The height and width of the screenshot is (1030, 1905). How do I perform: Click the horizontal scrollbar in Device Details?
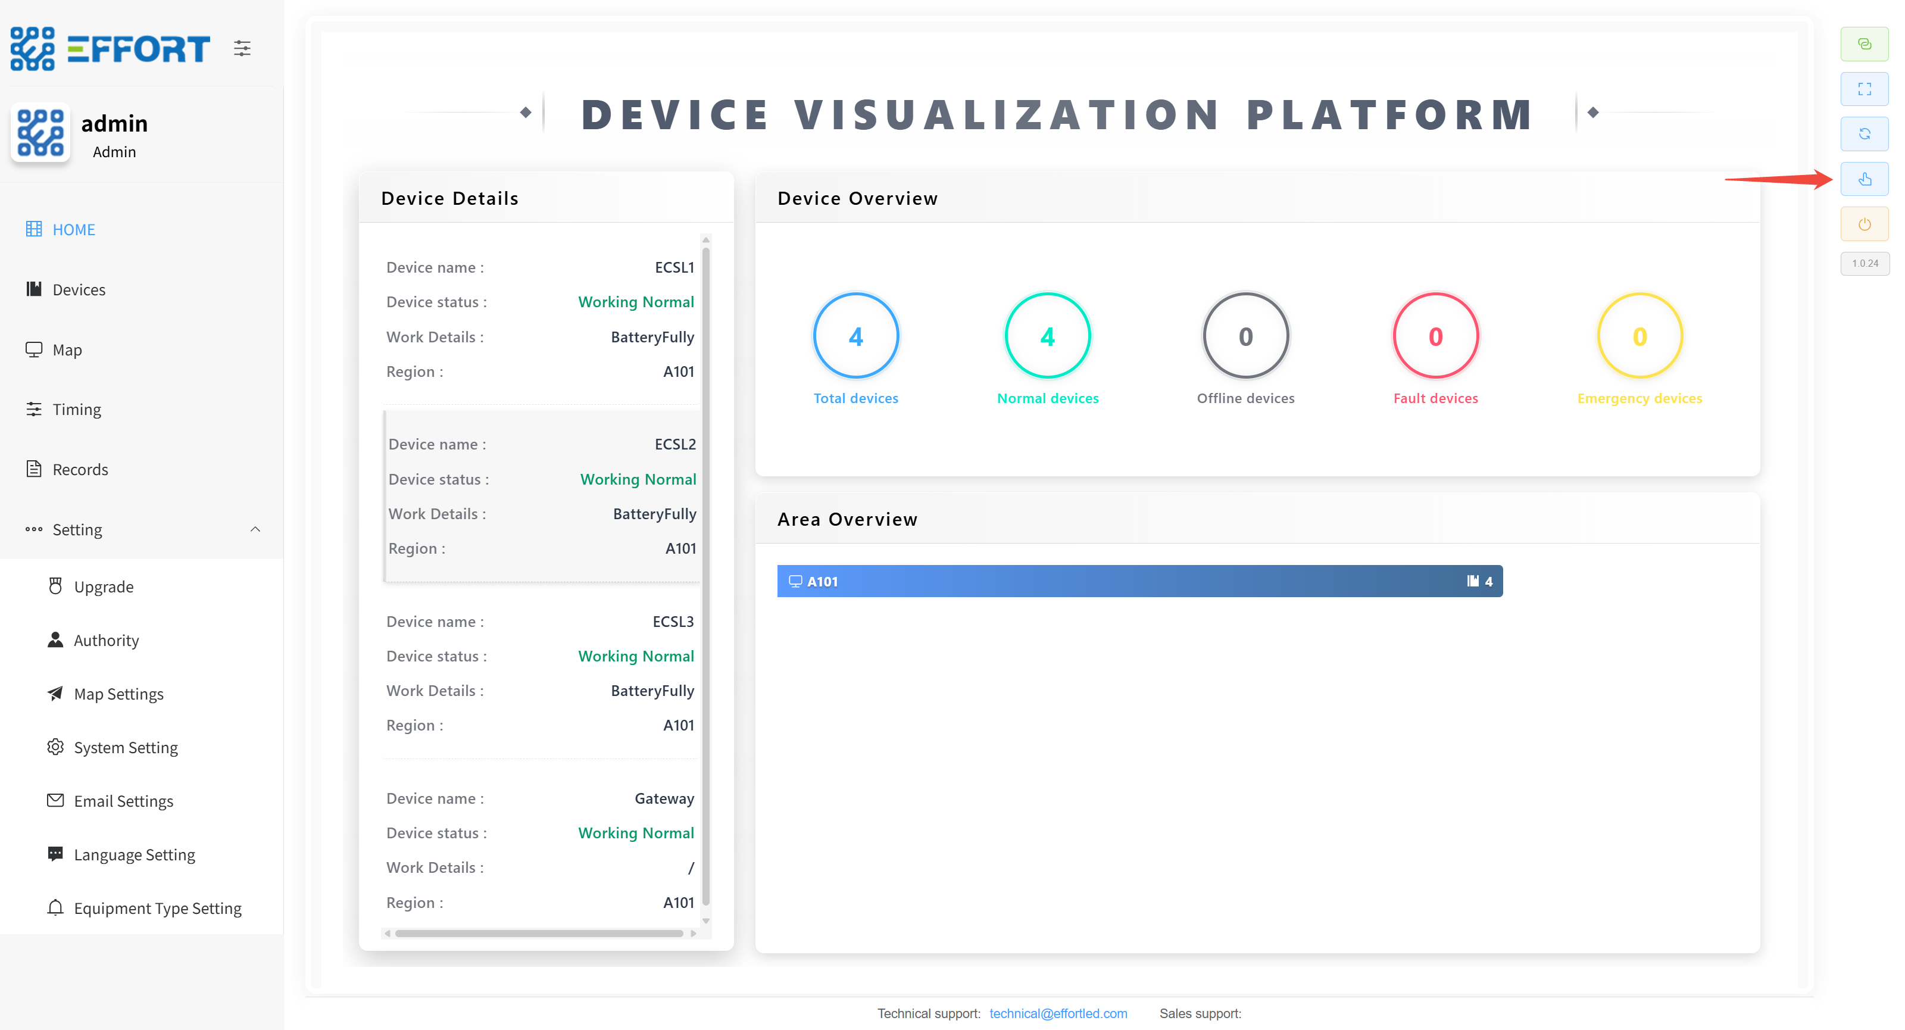tap(538, 933)
